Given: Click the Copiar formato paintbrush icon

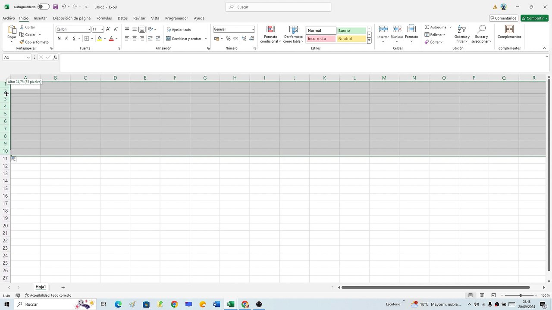Looking at the screenshot, I should tap(22, 42).
